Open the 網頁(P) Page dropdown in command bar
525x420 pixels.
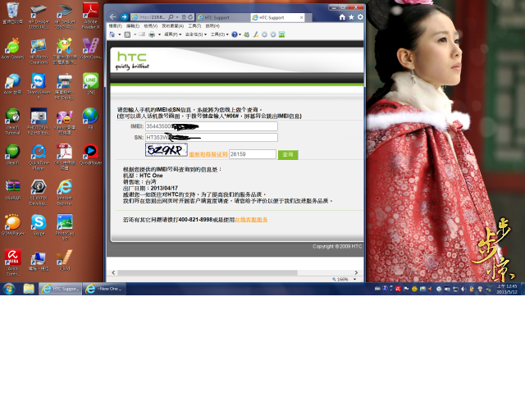pyautogui.click(x=173, y=34)
